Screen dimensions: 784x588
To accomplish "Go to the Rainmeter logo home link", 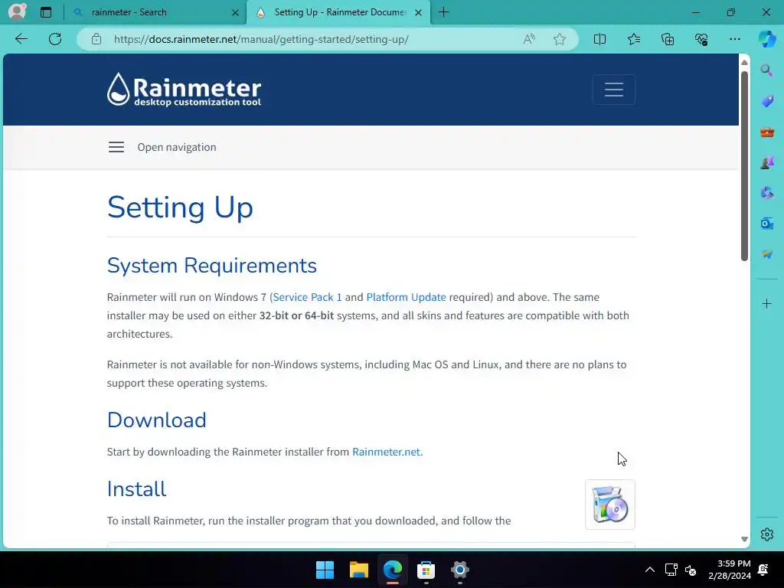I will (x=184, y=90).
